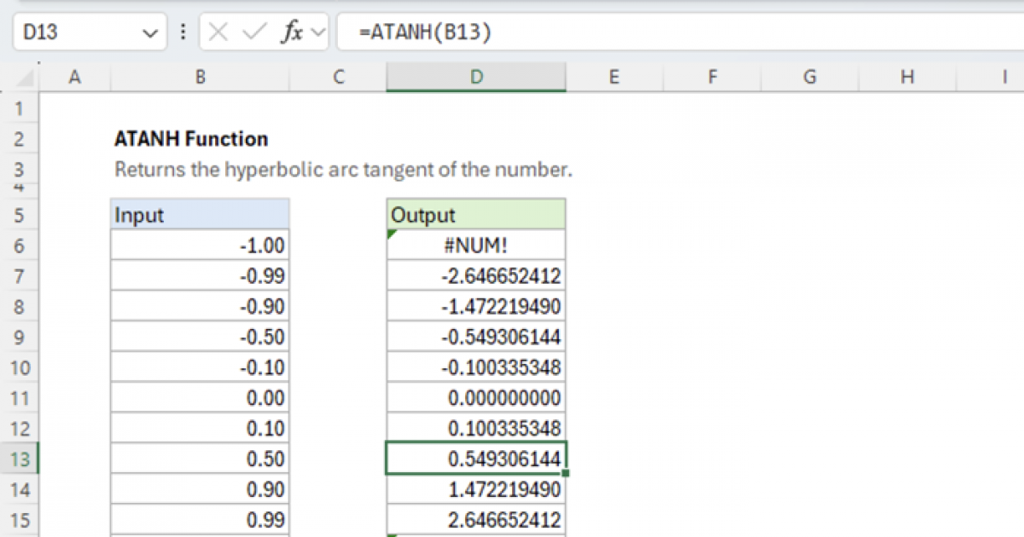This screenshot has height=537, width=1024.
Task: Select row number 6
Action: click(20, 245)
